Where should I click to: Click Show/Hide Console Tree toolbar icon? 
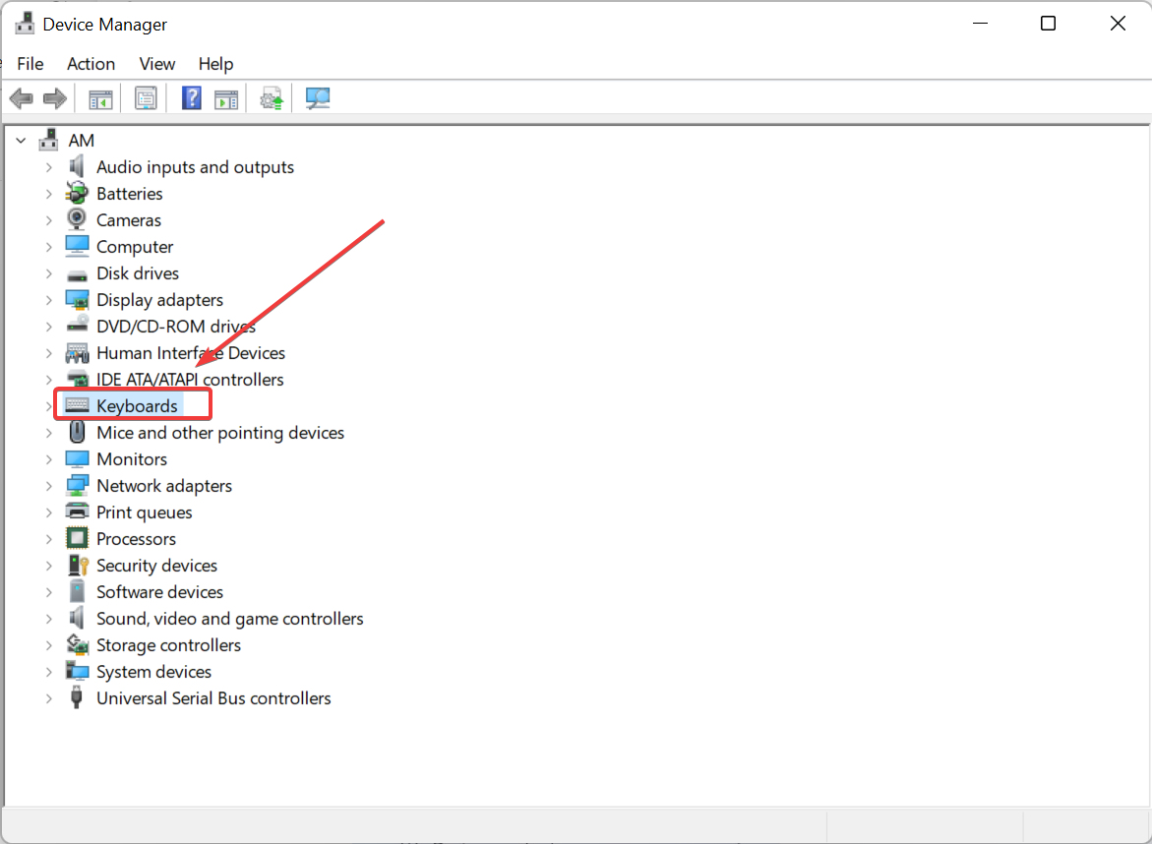click(100, 98)
